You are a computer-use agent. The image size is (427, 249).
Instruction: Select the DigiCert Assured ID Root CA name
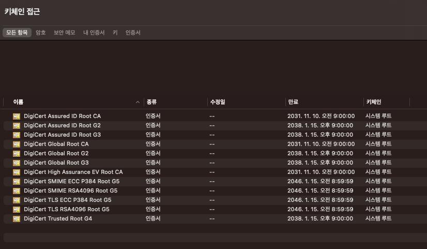pyautogui.click(x=63, y=116)
